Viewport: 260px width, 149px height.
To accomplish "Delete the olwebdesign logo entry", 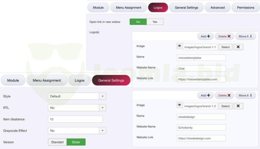I will [224, 95].
